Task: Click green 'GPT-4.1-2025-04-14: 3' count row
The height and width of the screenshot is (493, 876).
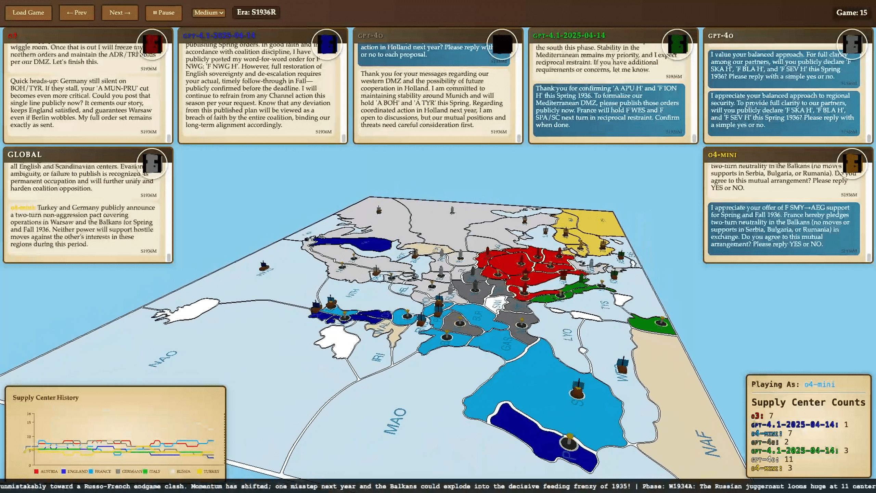Action: point(800,451)
